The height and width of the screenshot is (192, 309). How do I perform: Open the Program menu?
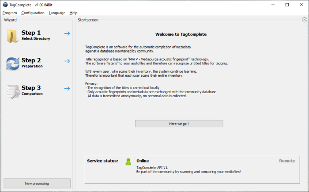(10, 13)
